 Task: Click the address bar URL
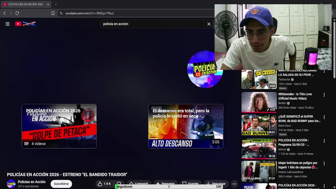(90, 13)
